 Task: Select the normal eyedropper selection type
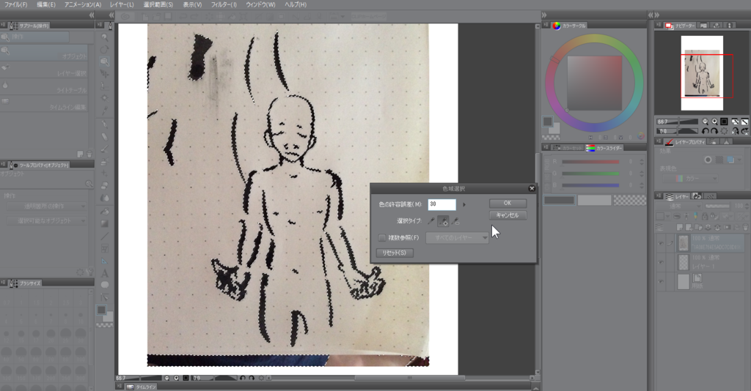pyautogui.click(x=431, y=221)
